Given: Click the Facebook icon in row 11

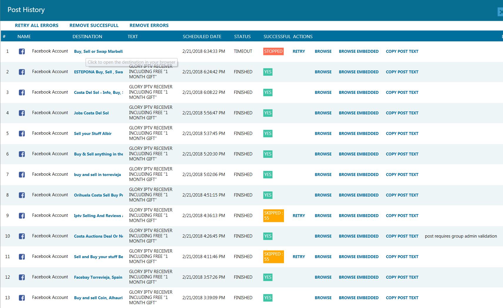Looking at the screenshot, I should tap(22, 257).
